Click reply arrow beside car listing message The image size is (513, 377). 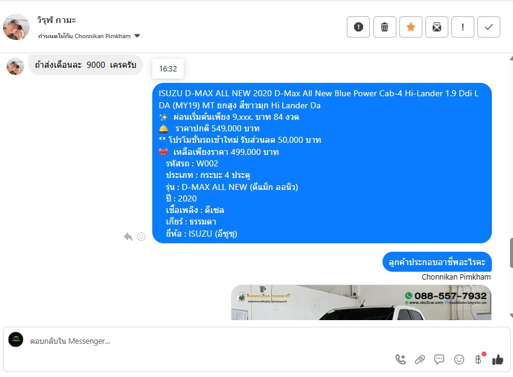[x=128, y=237]
